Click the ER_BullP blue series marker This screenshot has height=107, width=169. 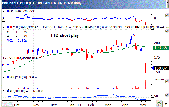point(8,11)
